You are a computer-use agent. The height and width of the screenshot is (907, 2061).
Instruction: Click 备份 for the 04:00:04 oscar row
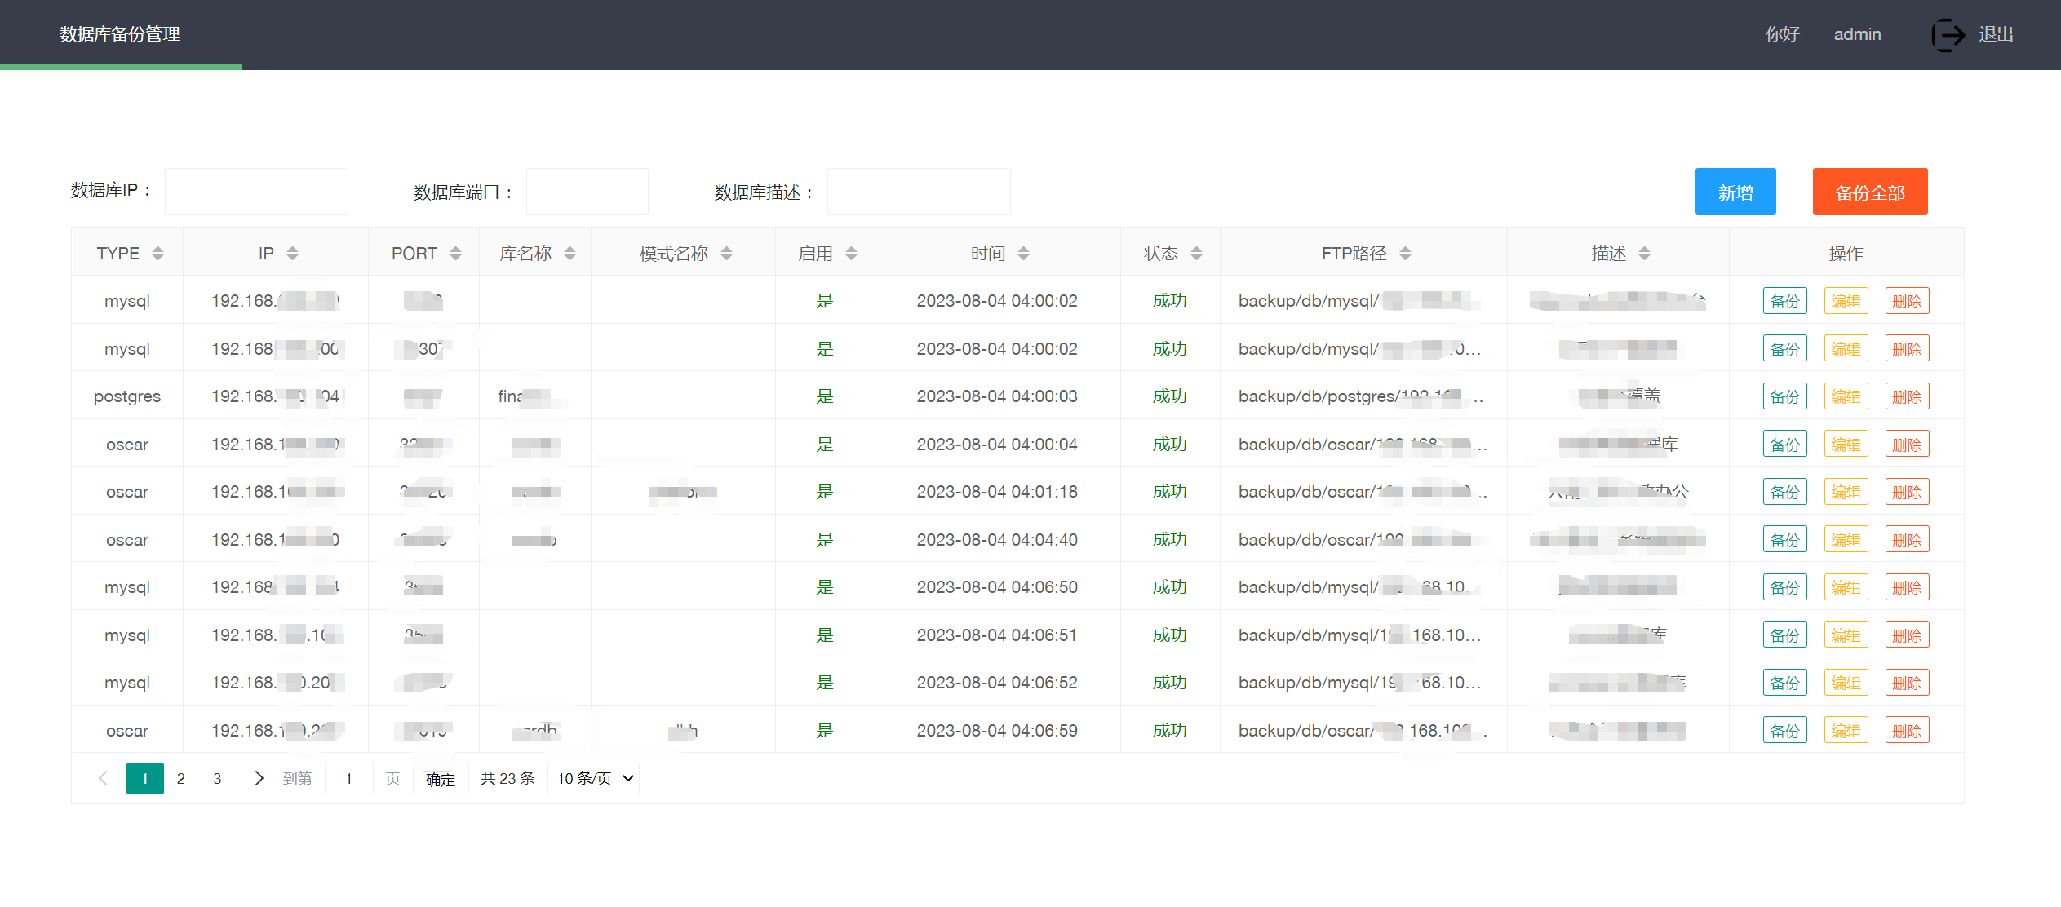(x=1785, y=445)
